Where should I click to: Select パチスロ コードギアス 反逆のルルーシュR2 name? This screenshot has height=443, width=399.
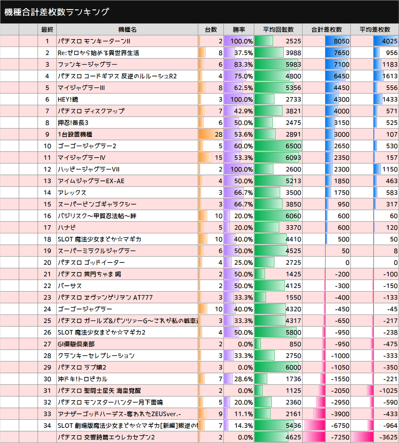pos(117,76)
